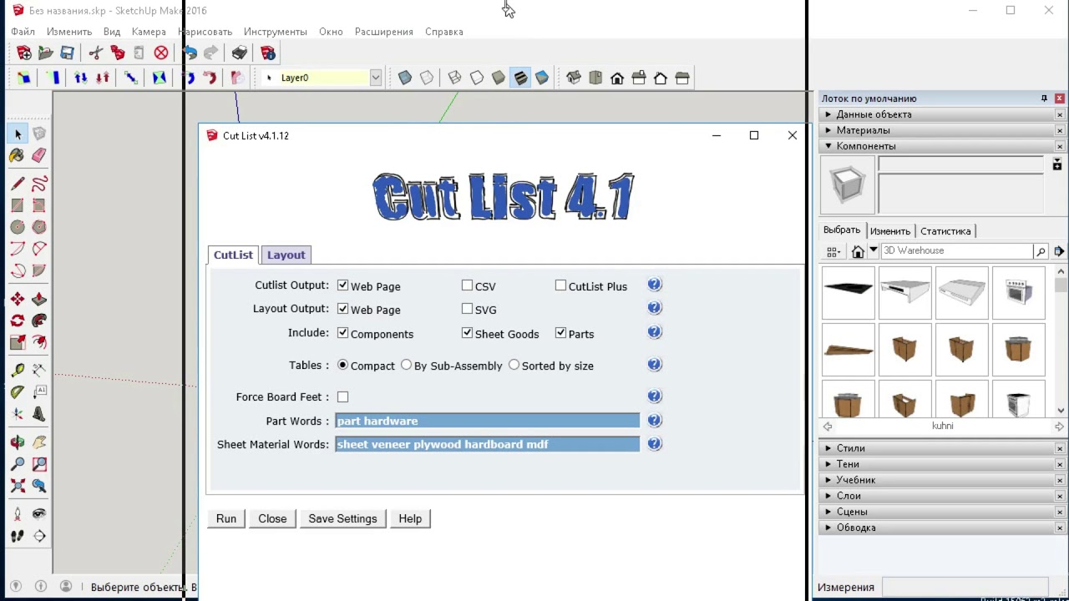This screenshot has height=601, width=1069.
Task: Select the Sorted by size radio option
Action: pyautogui.click(x=514, y=366)
